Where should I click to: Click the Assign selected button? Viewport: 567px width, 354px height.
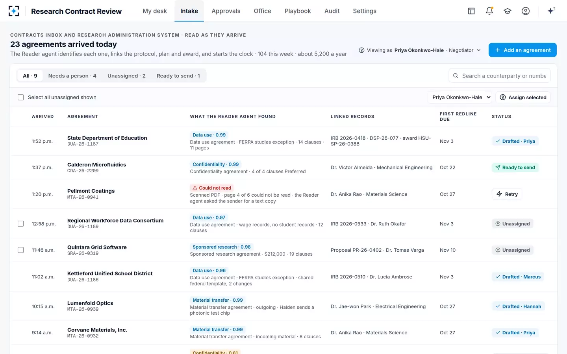coord(523,98)
